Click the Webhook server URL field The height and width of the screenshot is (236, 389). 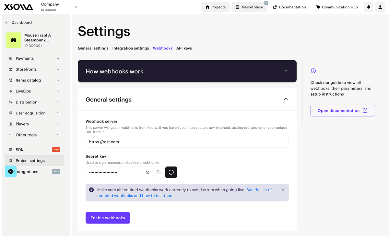click(x=187, y=142)
